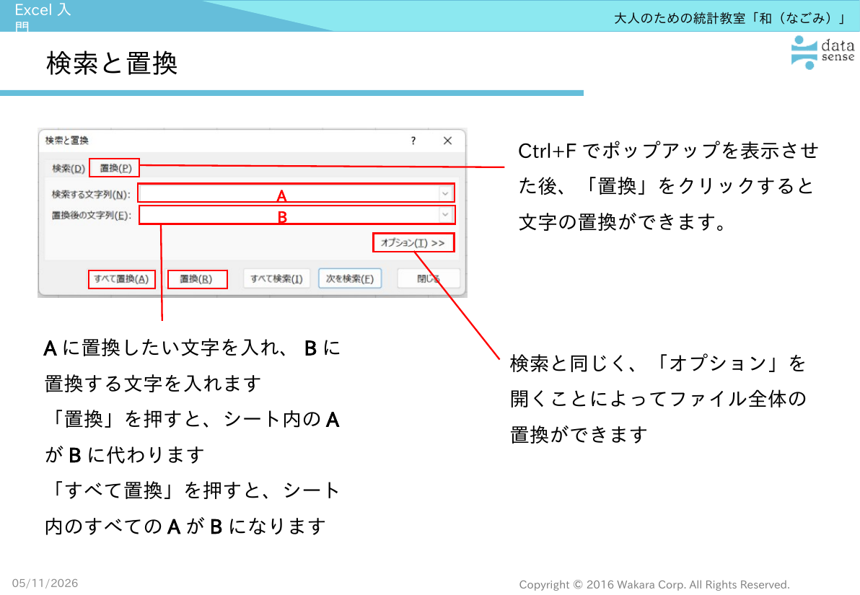Screen dimensions: 860x595
Task: Close the 検索と置換 dialog with X
Action: (x=447, y=141)
